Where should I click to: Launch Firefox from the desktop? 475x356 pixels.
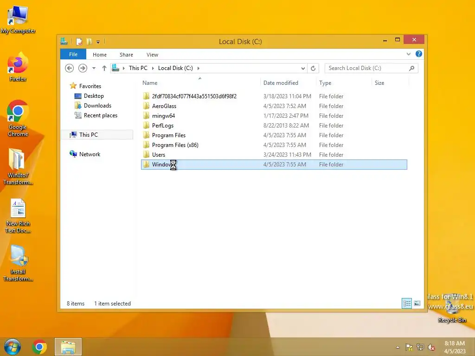(18, 67)
